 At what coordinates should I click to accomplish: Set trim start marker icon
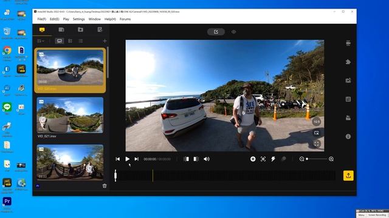[187, 159]
